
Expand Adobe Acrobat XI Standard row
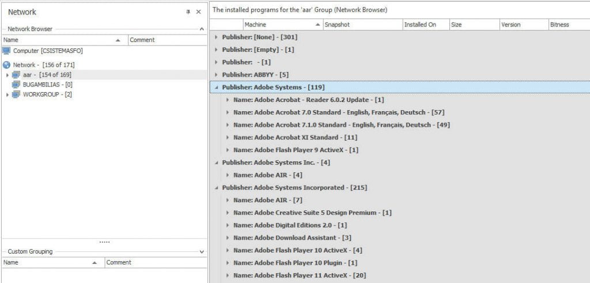[228, 138]
